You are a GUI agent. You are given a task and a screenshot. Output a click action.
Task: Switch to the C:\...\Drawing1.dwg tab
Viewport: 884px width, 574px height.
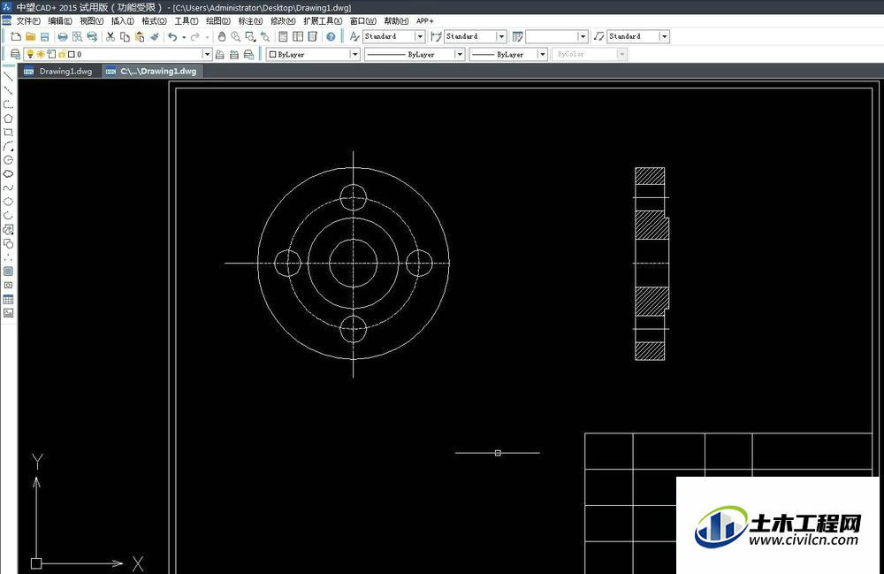pyautogui.click(x=152, y=71)
